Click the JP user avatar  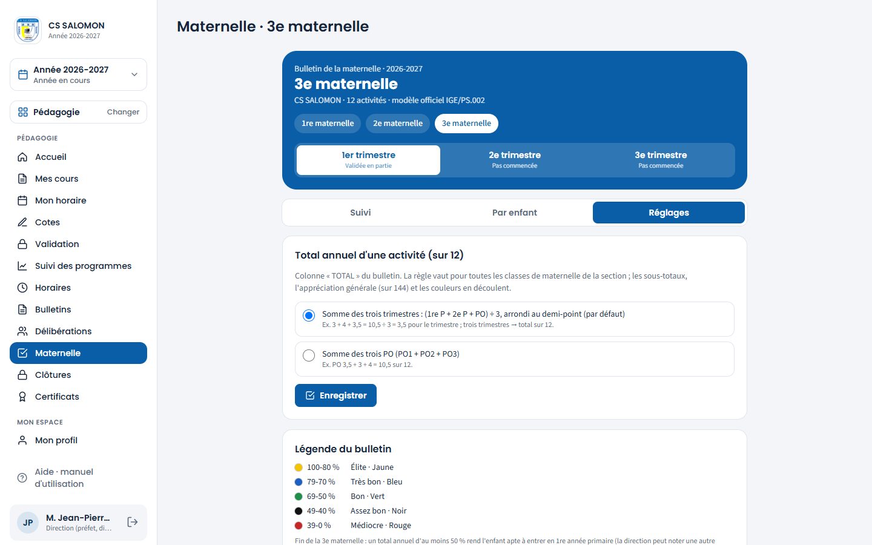tap(28, 523)
